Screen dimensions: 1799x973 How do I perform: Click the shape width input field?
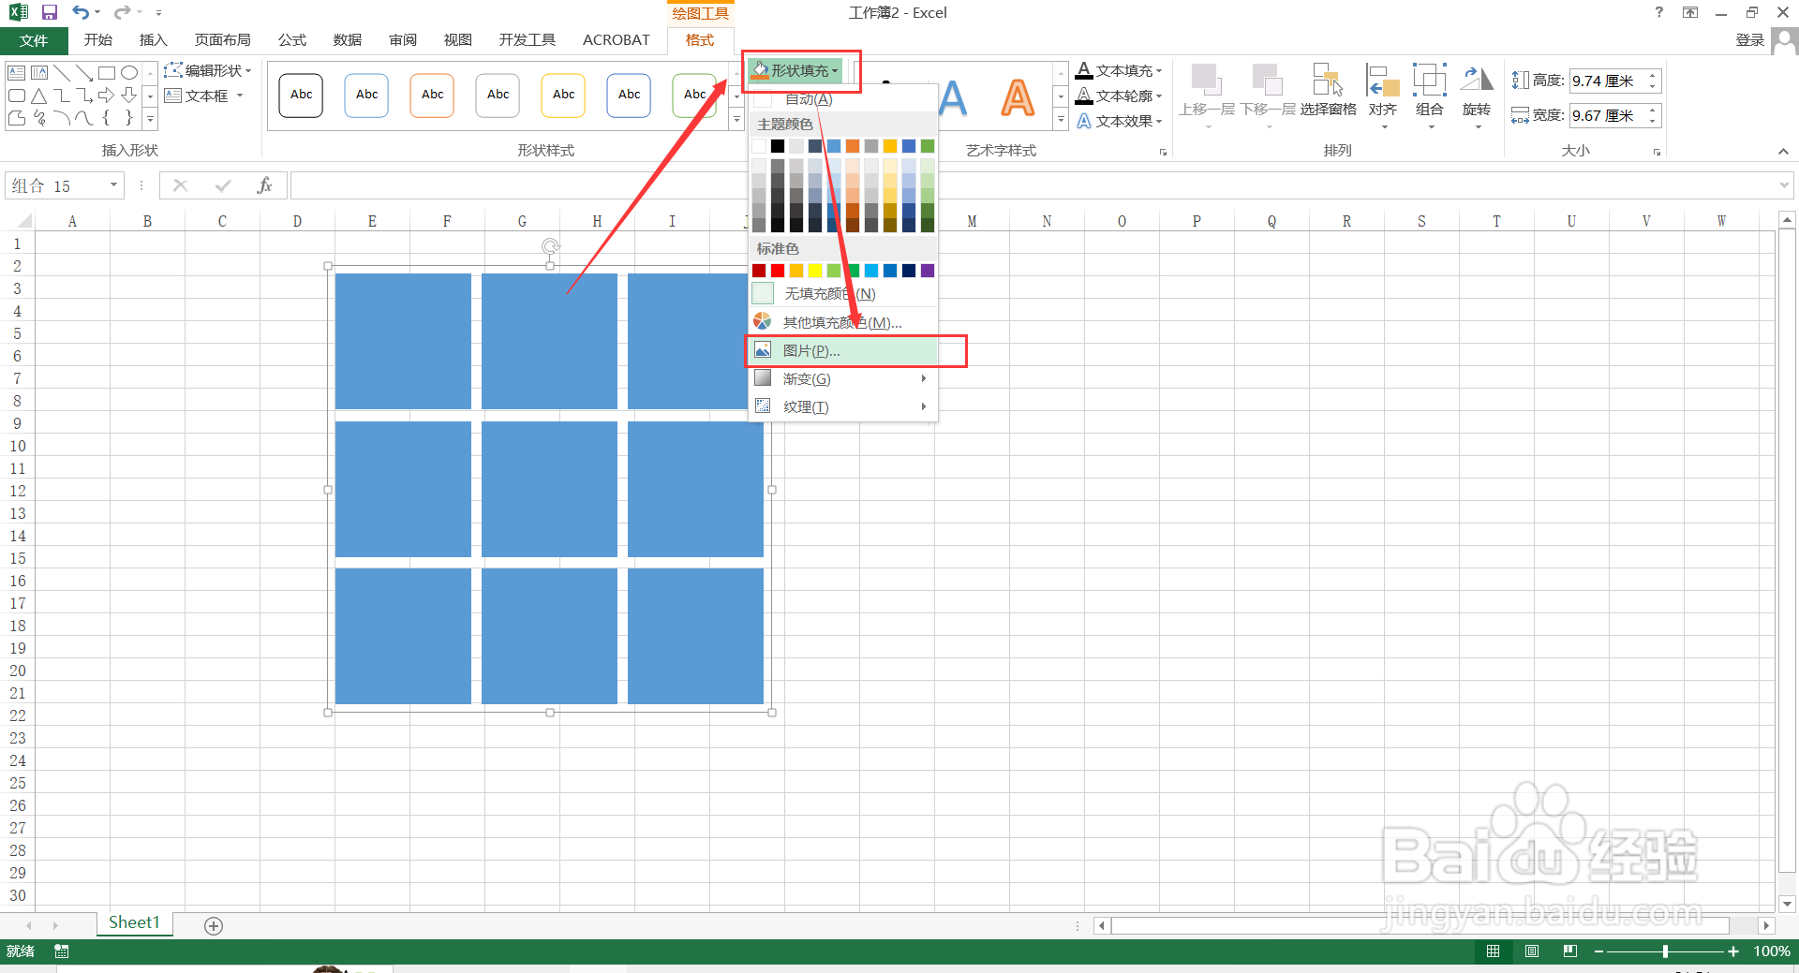point(1609,115)
